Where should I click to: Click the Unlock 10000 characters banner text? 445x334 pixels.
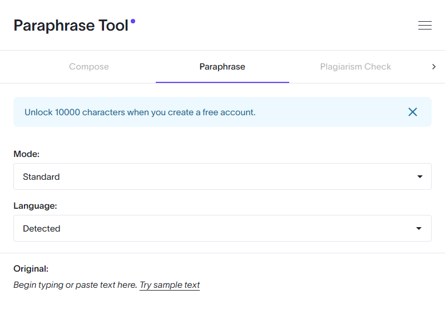[x=140, y=112]
